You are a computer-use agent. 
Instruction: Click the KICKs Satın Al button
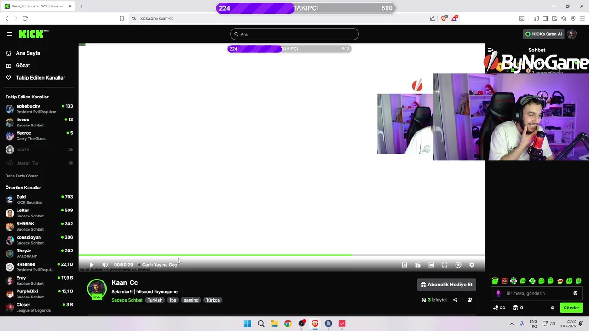click(543, 34)
